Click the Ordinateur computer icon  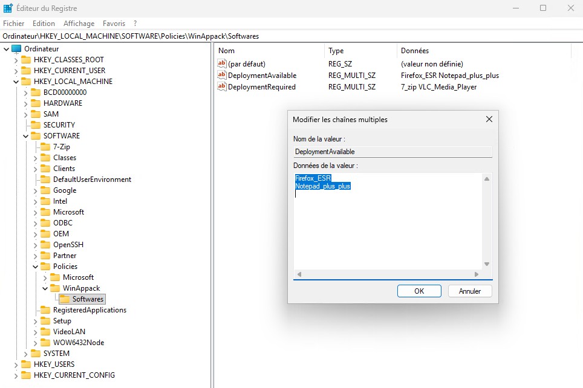tap(16, 49)
